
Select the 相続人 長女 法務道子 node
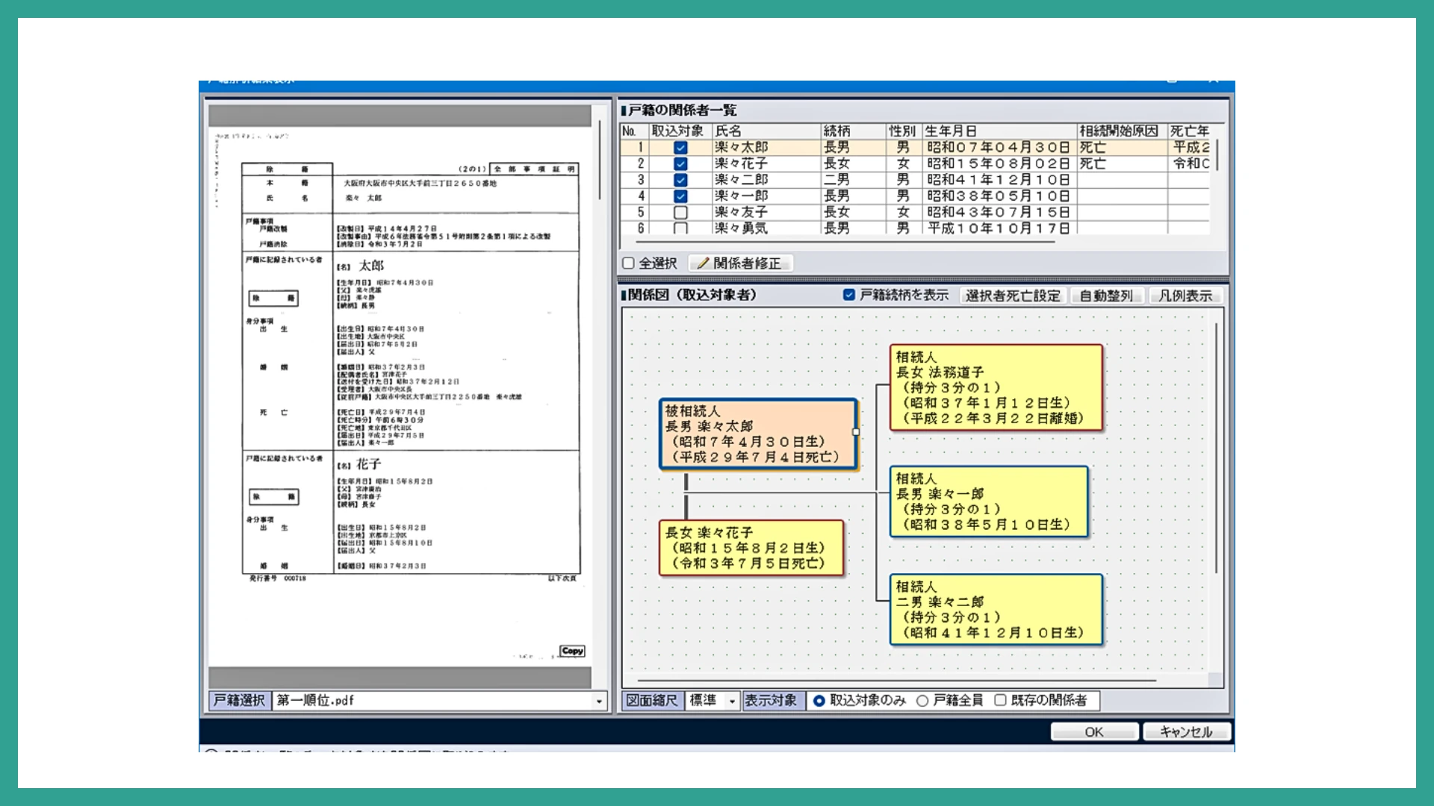point(995,387)
